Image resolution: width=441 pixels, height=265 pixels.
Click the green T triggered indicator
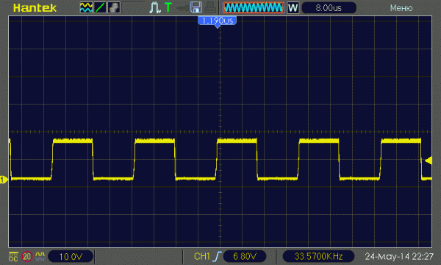click(168, 7)
